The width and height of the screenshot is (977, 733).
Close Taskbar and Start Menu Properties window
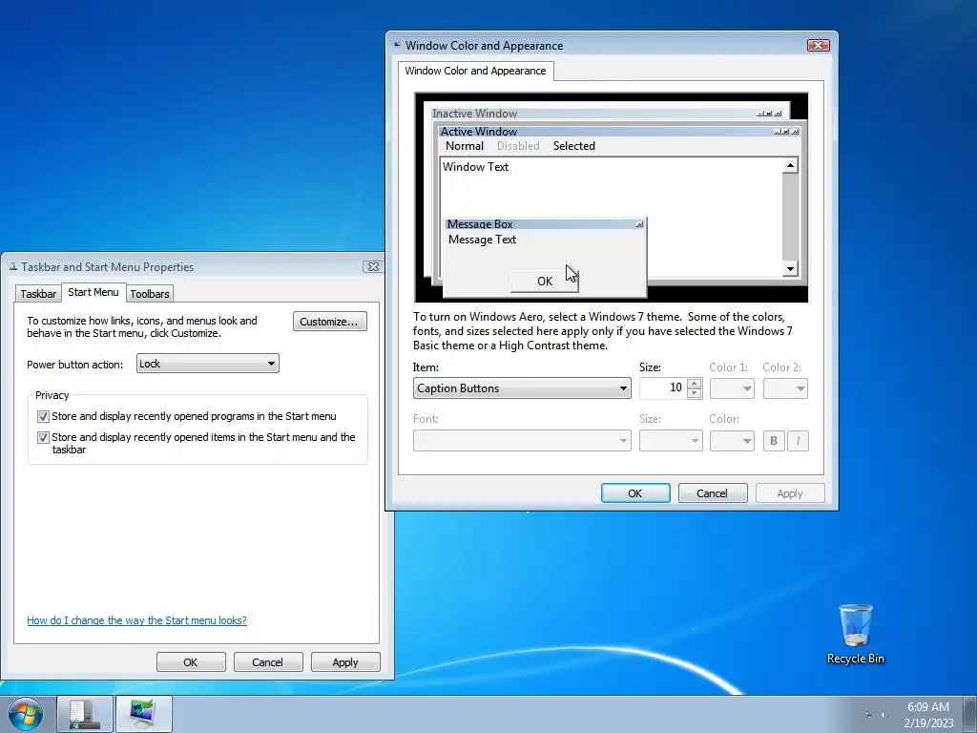click(373, 267)
